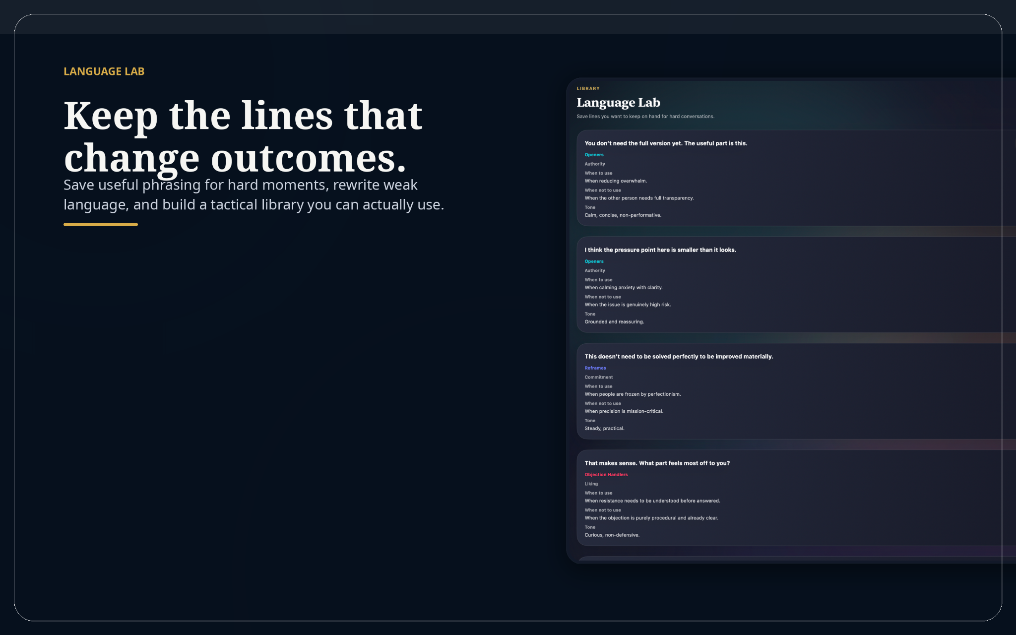Select the cyan Openers tag on the first card
Image resolution: width=1016 pixels, height=635 pixels.
594,154
